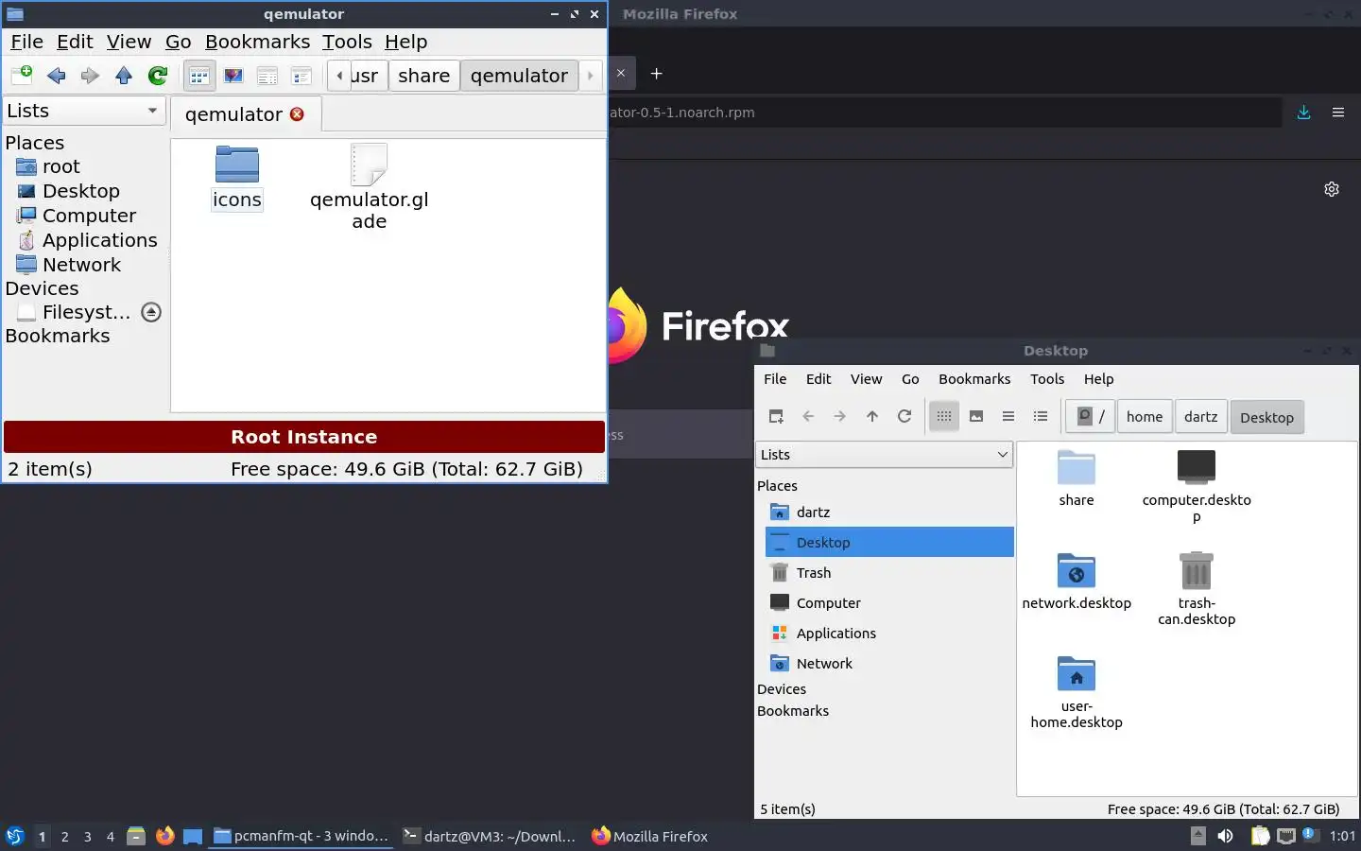Click back arrow in Desktop window toolbar
1361x851 pixels.
[808, 416]
